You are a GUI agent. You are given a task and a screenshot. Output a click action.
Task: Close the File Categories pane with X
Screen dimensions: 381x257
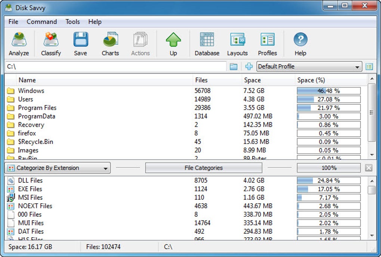pos(369,168)
